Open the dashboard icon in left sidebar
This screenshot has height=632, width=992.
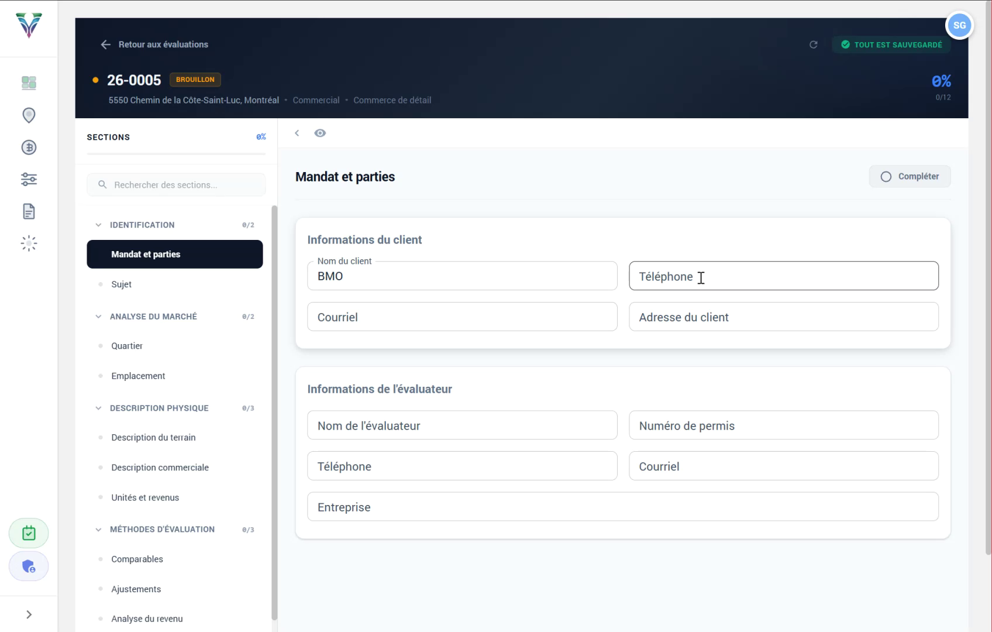[29, 83]
